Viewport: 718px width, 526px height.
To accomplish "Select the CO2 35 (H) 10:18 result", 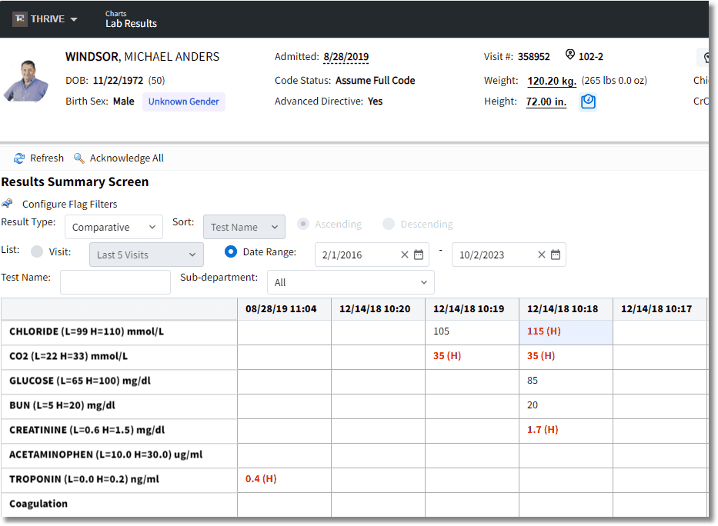I will (566, 356).
